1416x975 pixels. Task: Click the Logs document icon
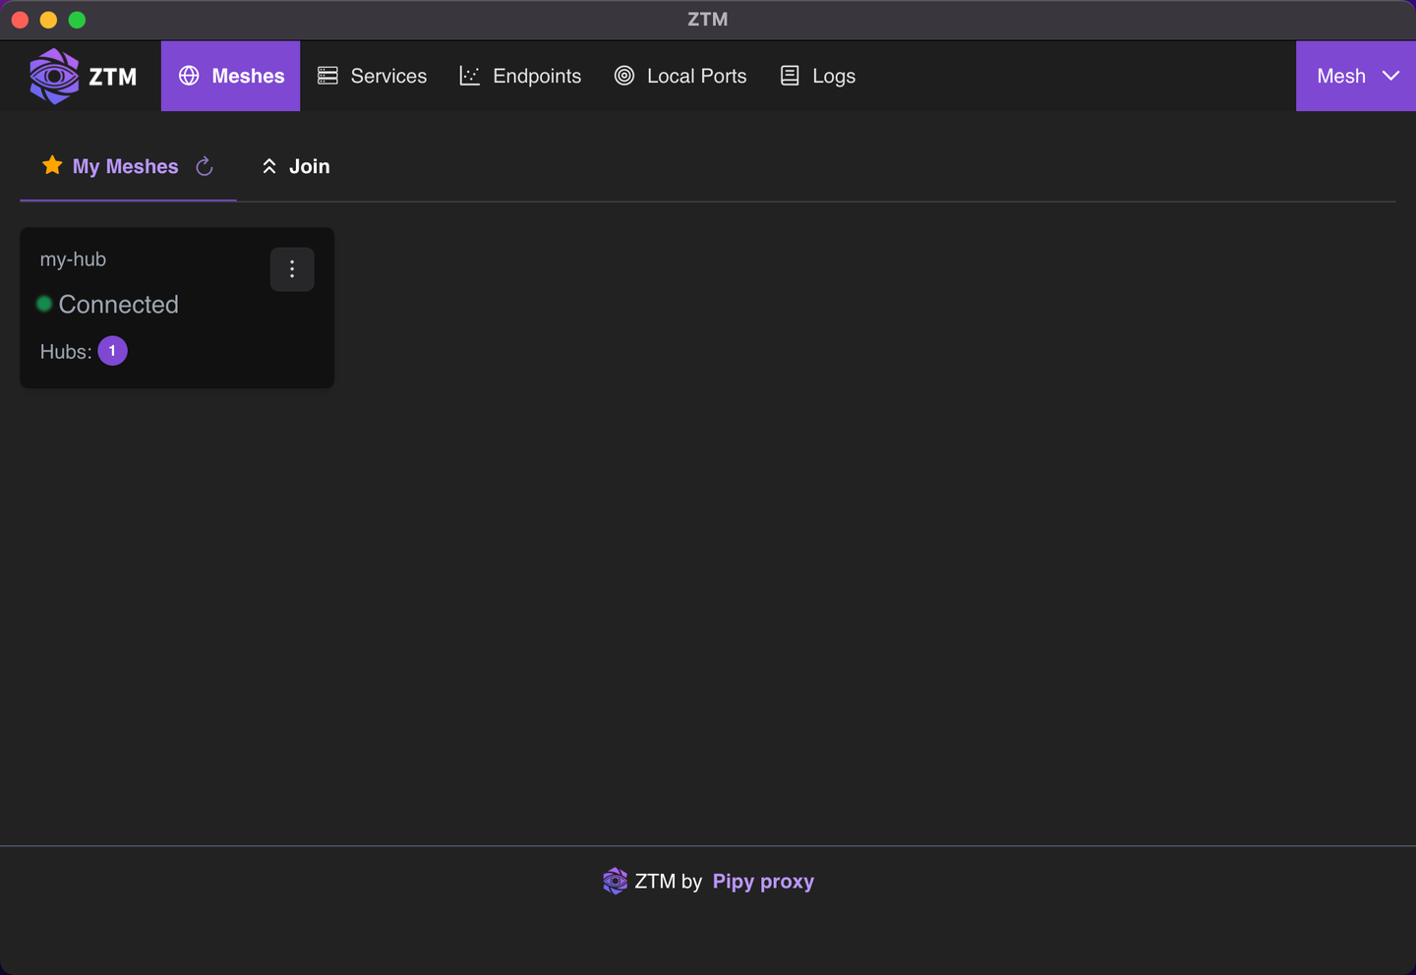(x=790, y=76)
